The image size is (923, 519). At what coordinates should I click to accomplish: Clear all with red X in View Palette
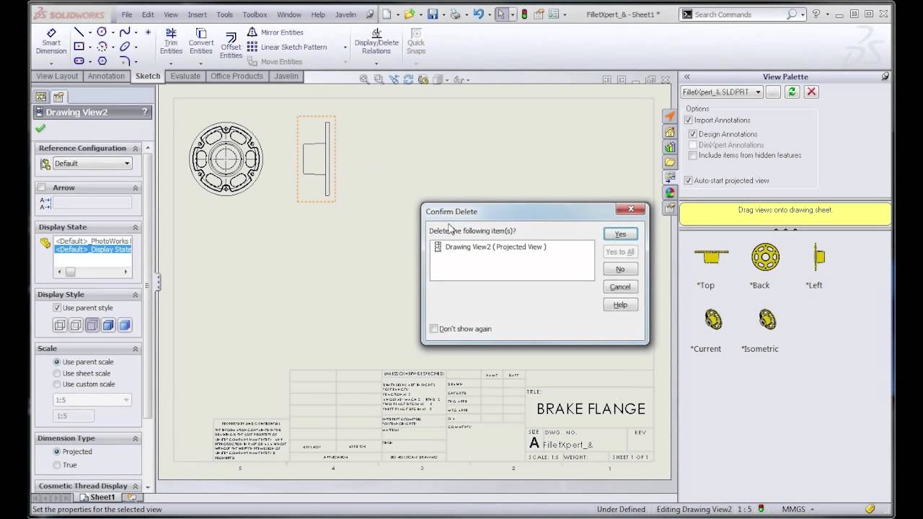811,92
